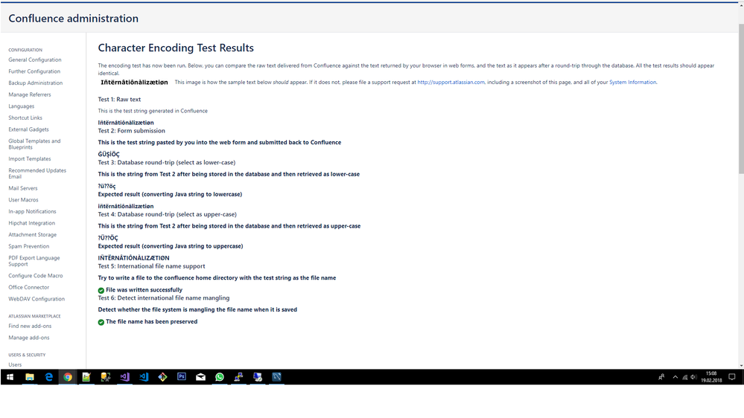The width and height of the screenshot is (744, 418).
Task: Open Windows Action Center notifications
Action: (x=732, y=377)
